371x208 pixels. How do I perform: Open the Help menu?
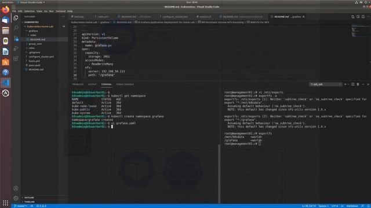70,11
